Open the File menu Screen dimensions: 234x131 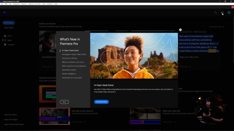[2, 4]
